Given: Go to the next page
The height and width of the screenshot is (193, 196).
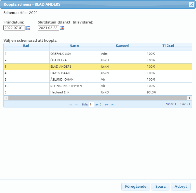Looking at the screenshot, I should click(107, 105).
